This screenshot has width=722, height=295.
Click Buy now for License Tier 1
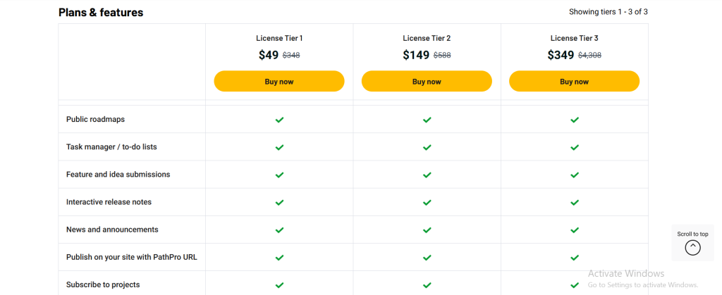point(279,82)
